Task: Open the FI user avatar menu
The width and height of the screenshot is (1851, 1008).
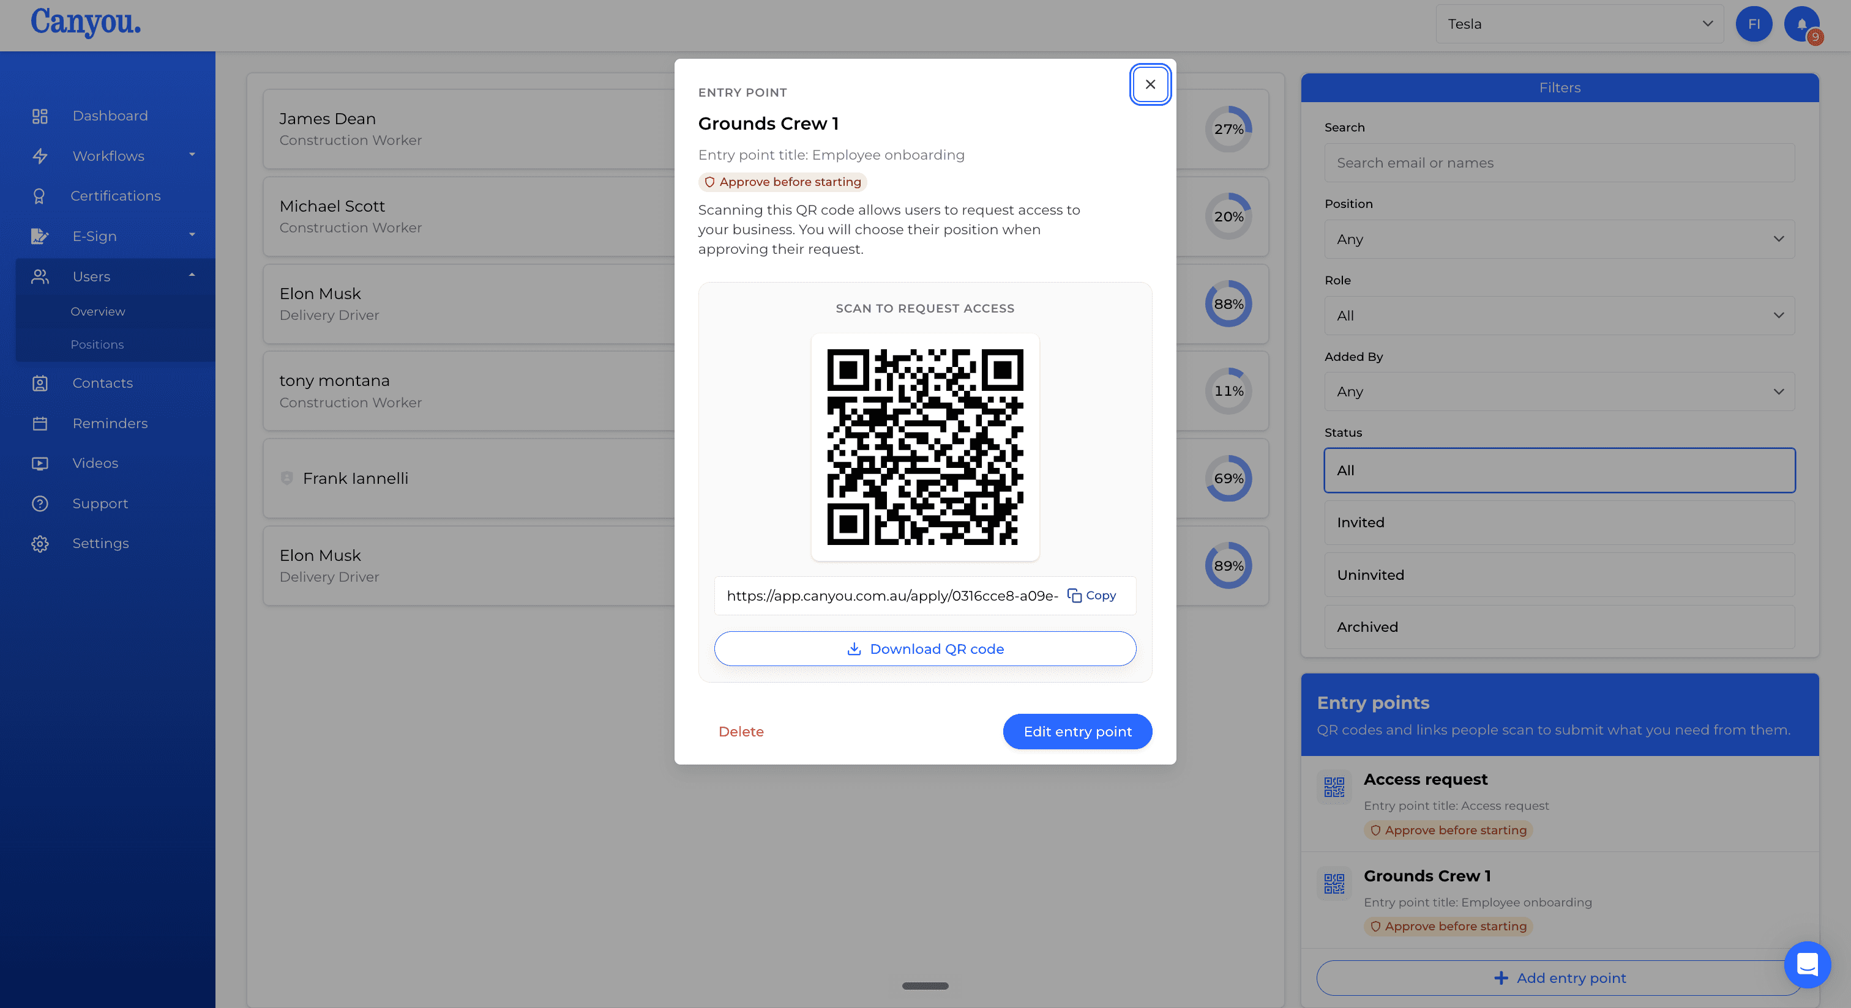Action: (x=1753, y=24)
